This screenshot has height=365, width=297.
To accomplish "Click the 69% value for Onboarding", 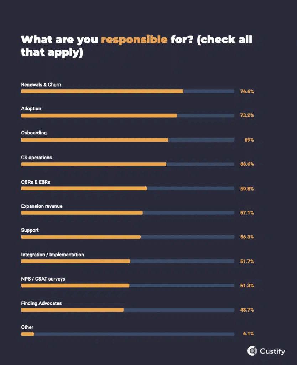I will (249, 140).
